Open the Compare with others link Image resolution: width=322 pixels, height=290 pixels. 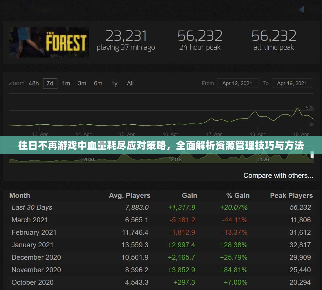point(278,176)
